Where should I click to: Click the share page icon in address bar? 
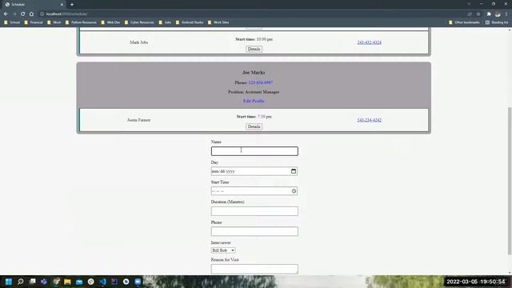pyautogui.click(x=470, y=14)
